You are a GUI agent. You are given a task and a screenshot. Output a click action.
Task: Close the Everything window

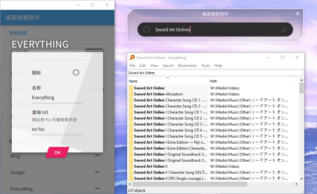point(297,57)
